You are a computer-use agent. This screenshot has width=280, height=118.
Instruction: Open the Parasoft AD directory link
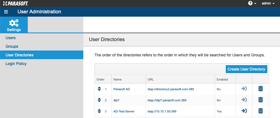122,89
